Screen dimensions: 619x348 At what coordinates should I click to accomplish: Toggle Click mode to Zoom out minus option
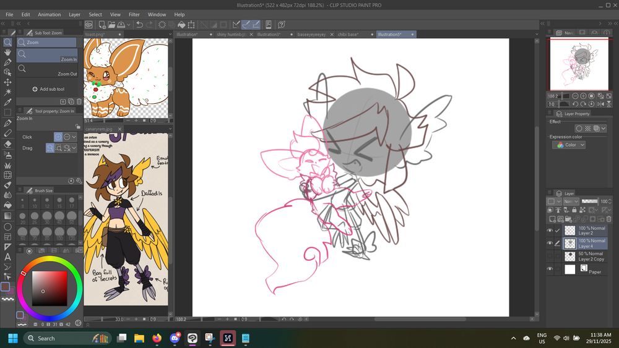(67, 137)
